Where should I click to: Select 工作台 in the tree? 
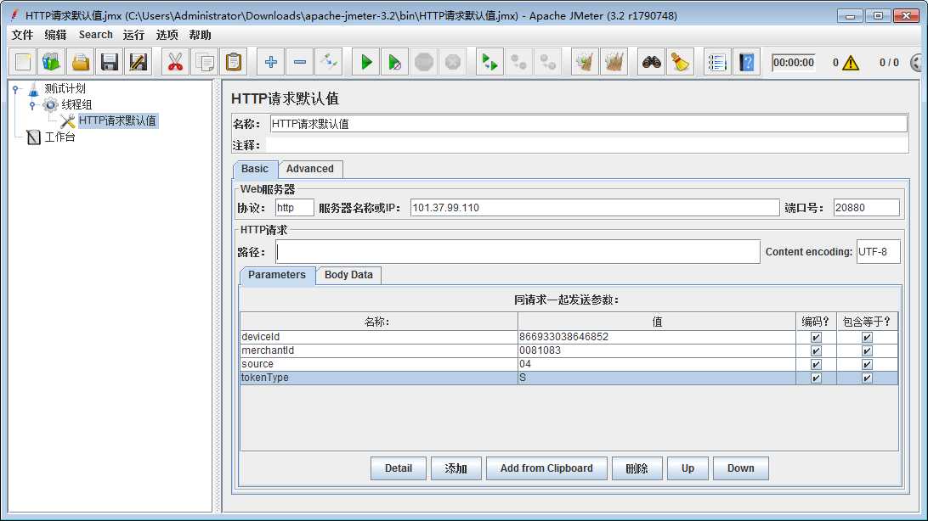pos(60,137)
